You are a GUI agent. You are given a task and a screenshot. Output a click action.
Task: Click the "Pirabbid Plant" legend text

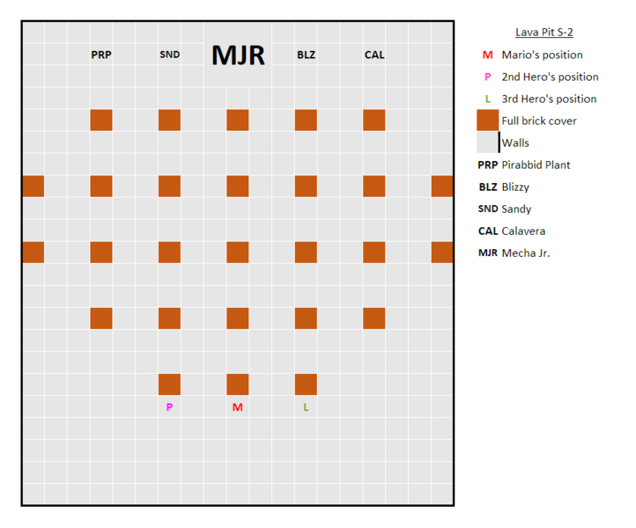(536, 165)
